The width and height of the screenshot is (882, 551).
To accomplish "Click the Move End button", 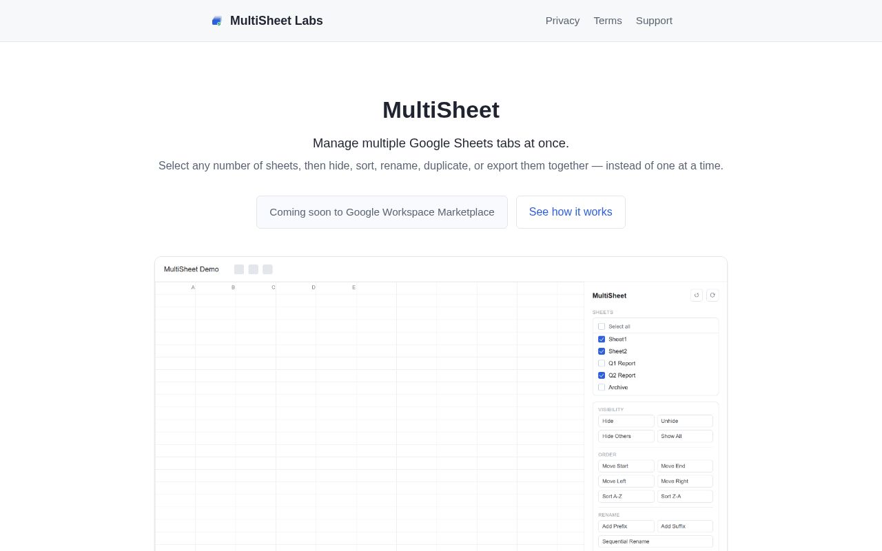I will (x=685, y=466).
